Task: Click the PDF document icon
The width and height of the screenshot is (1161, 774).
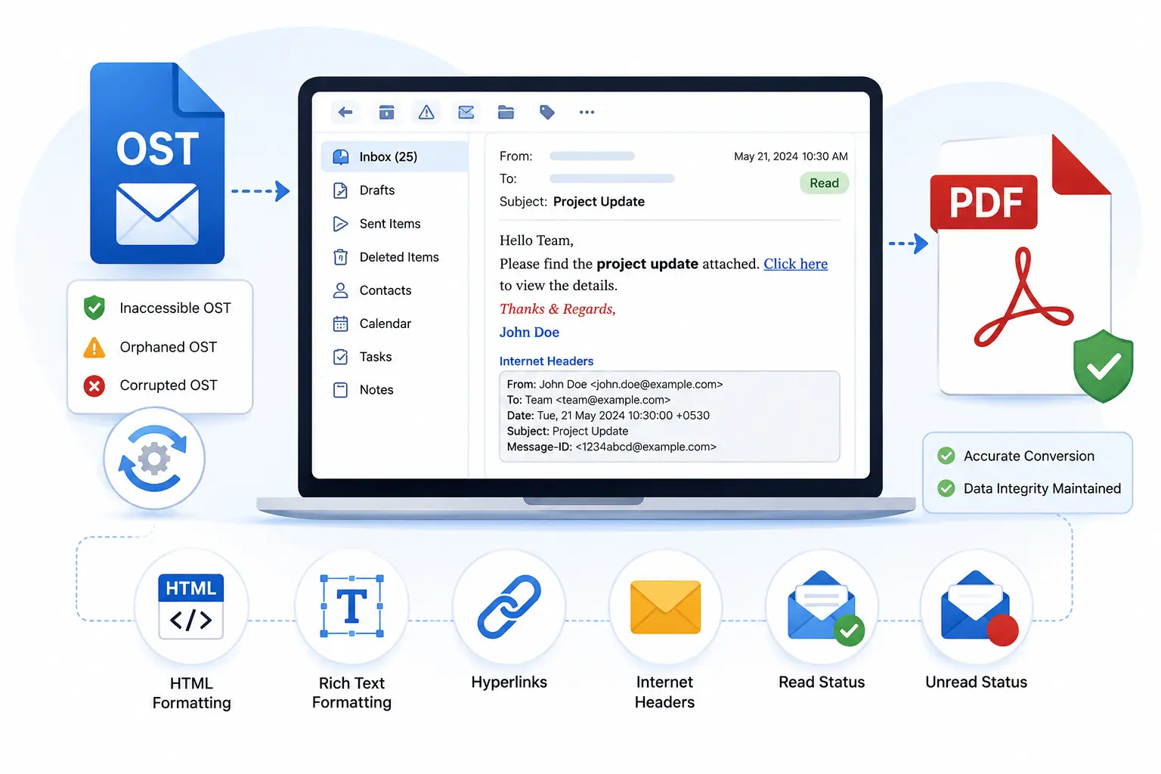Action: tap(1022, 265)
